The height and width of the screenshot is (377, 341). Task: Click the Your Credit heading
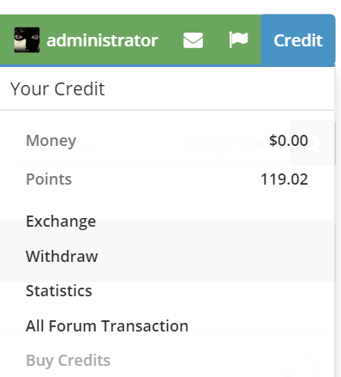tap(57, 88)
